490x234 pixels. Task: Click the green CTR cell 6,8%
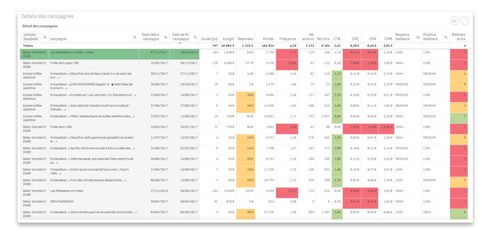pos(337,118)
